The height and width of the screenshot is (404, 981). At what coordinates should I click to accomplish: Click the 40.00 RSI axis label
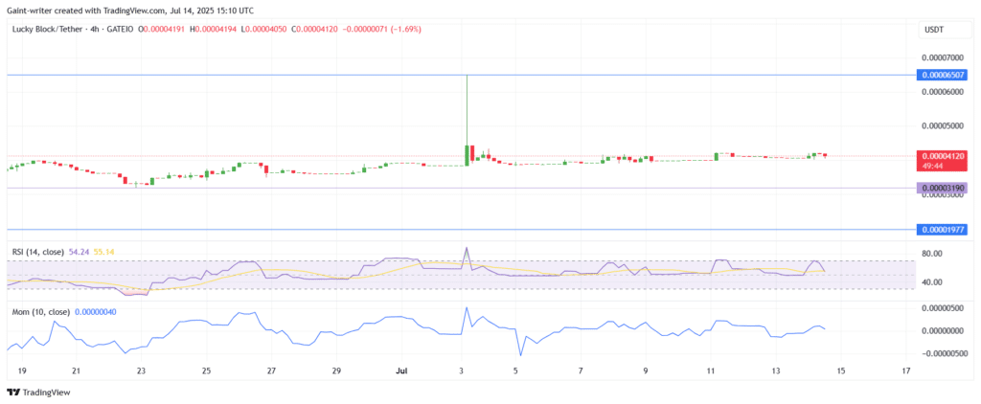tap(931, 282)
